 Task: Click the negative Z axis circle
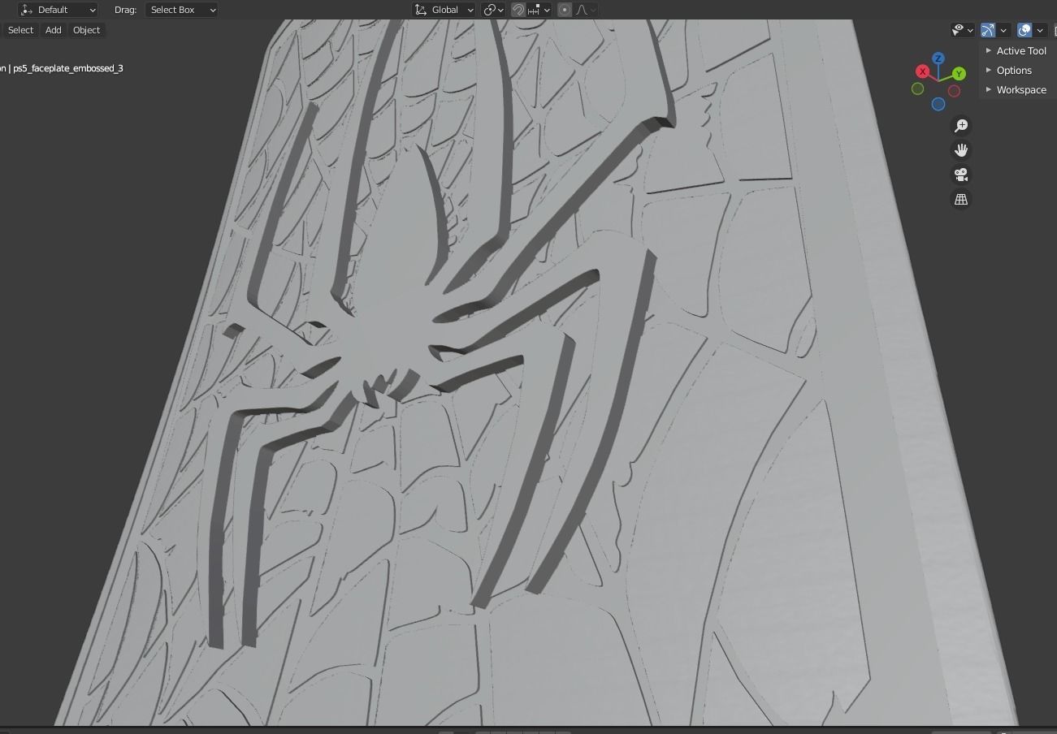[x=938, y=104]
